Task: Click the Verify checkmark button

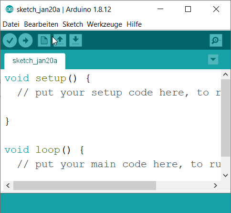Action: (10, 41)
